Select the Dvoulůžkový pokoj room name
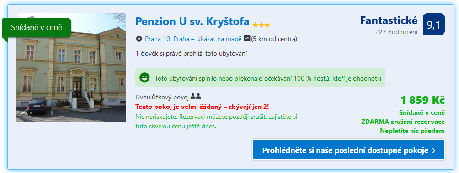This screenshot has width=459, height=173. (x=162, y=97)
